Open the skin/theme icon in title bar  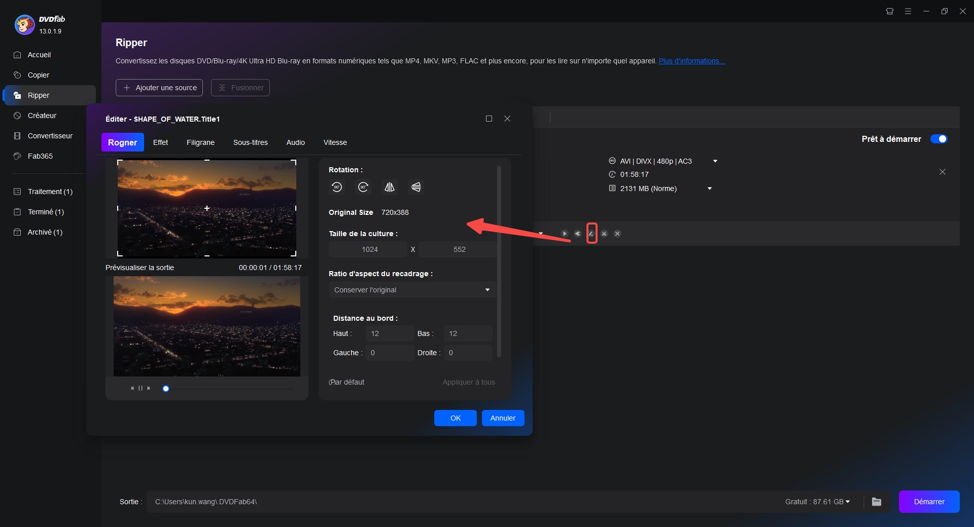[x=890, y=11]
